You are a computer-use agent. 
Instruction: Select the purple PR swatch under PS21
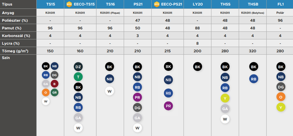pos(138,97)
